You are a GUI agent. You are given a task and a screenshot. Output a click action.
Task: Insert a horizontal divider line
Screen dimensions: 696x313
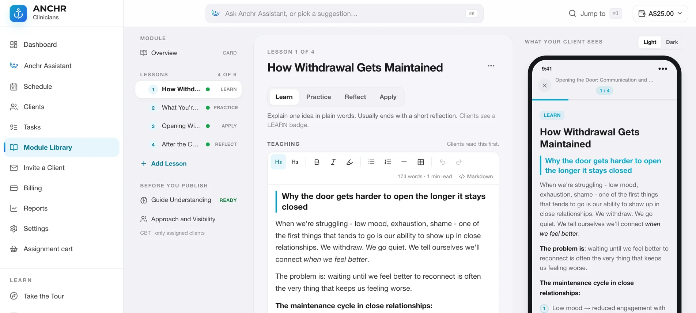click(x=404, y=162)
